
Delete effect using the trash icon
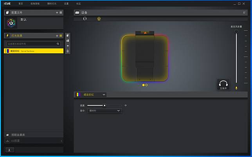point(68,51)
